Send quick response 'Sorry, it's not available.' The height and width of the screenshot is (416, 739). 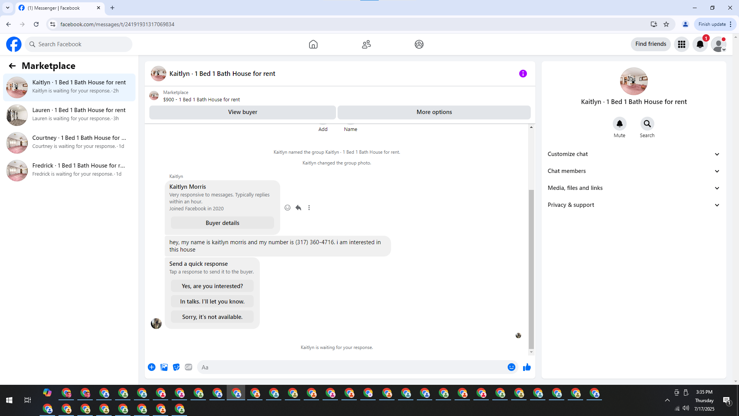point(212,317)
